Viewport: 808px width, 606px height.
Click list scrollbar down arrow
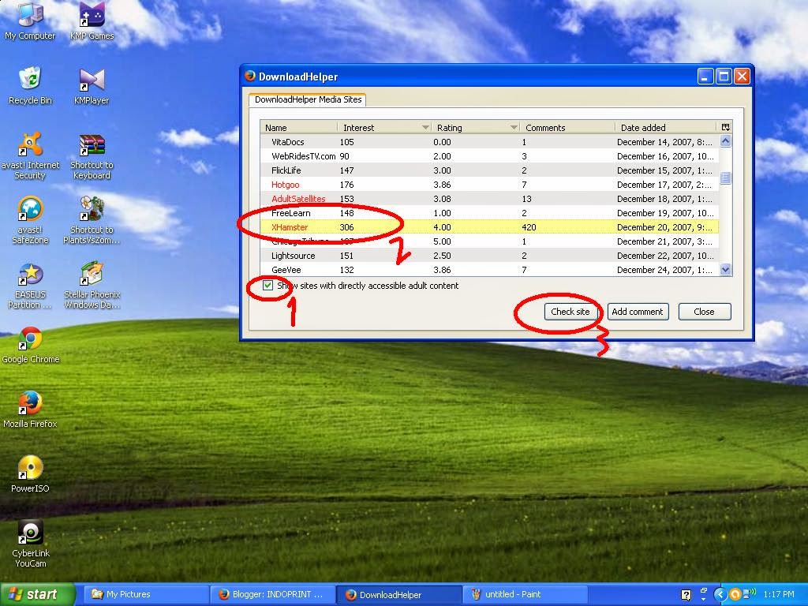coord(726,269)
